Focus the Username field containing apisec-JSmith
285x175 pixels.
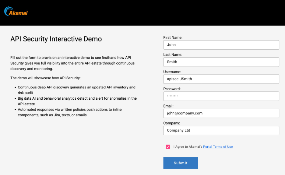click(x=221, y=79)
